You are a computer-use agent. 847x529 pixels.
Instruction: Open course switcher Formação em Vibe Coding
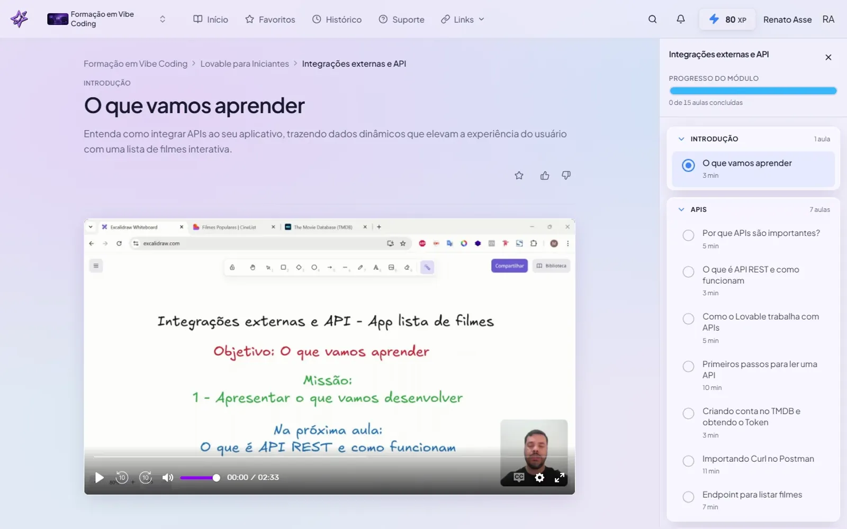click(x=106, y=19)
